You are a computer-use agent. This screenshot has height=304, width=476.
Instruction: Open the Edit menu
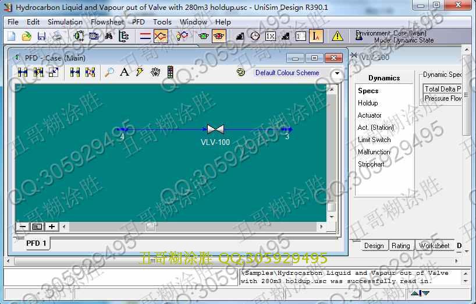coord(33,22)
